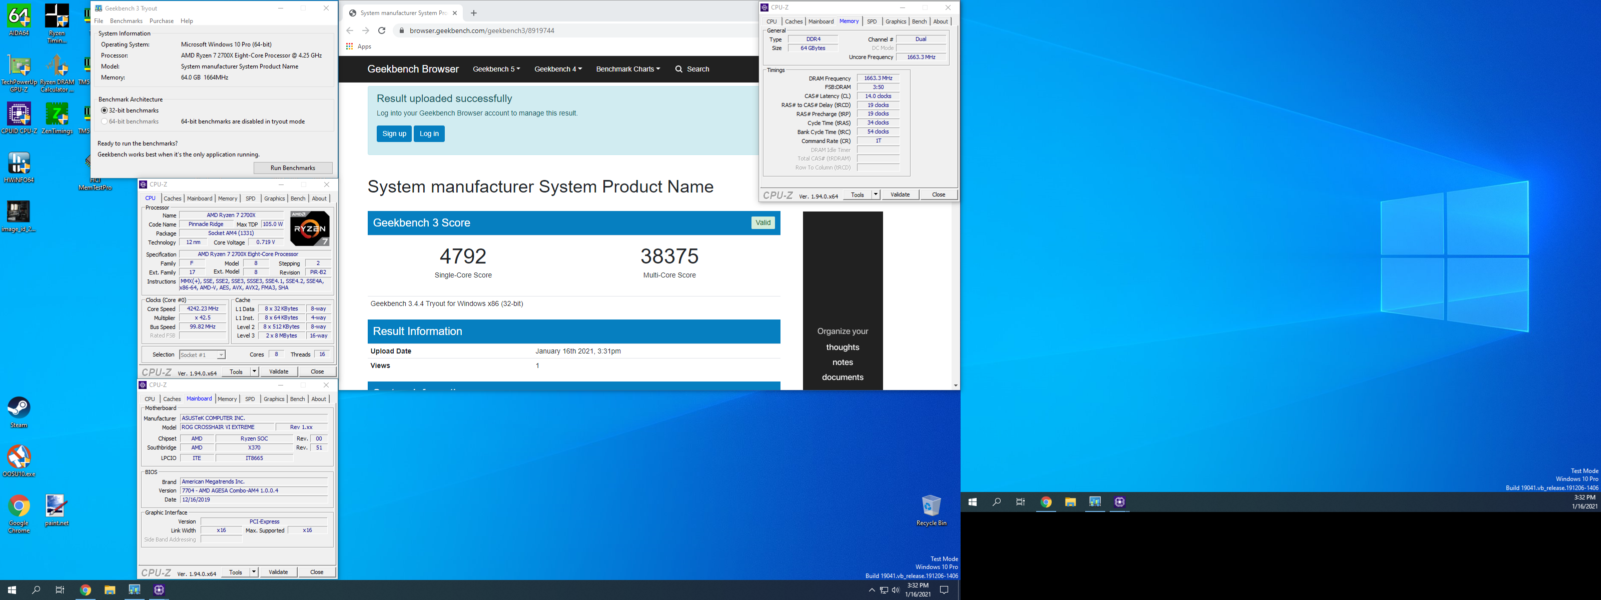This screenshot has height=600, width=1601.
Task: Close the Geekbench browser tab
Action: point(455,13)
